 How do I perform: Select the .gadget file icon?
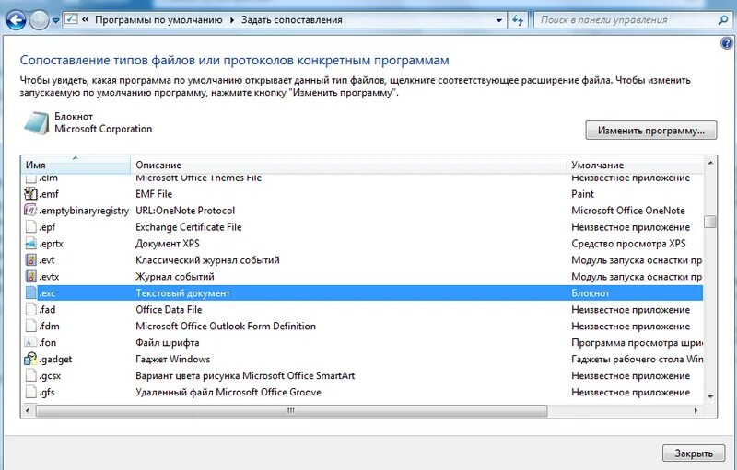pos(30,360)
